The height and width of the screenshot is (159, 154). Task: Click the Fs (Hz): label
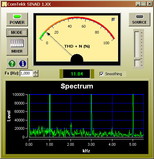click(12, 73)
